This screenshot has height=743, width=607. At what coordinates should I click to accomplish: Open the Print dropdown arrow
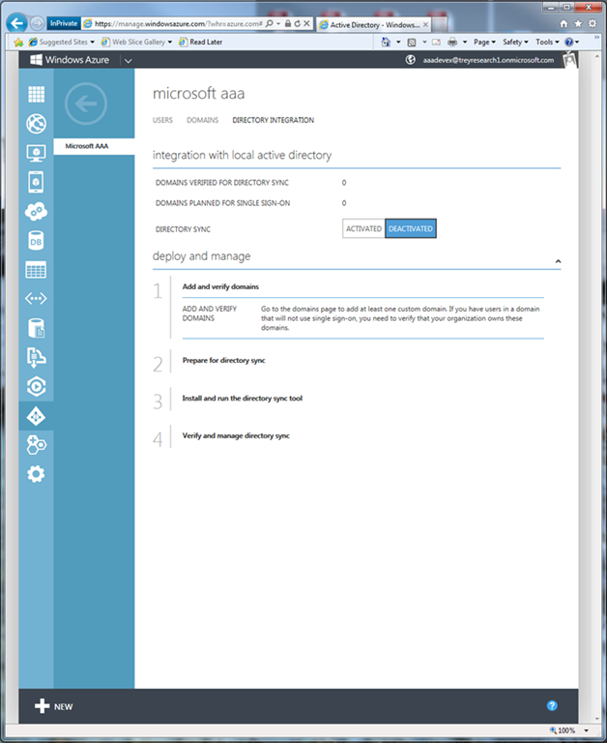(x=465, y=43)
